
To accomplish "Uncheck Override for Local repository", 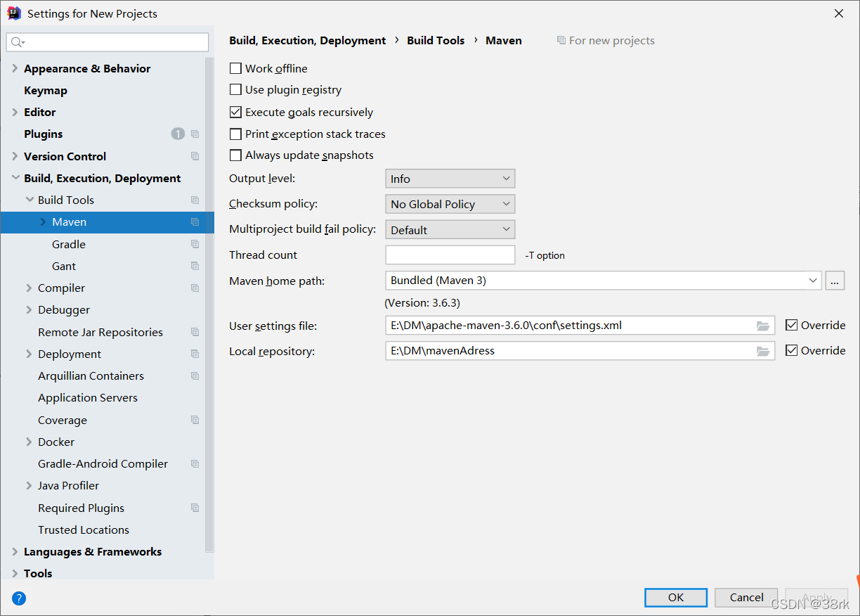I will 791,350.
